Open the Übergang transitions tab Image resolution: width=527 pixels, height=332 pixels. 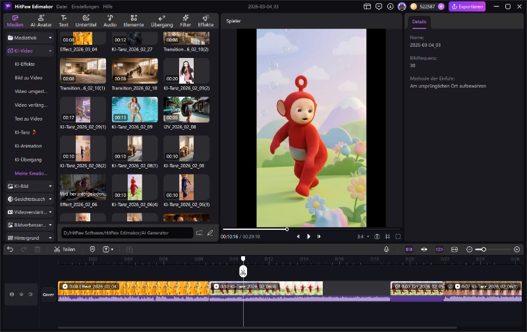tap(161, 21)
